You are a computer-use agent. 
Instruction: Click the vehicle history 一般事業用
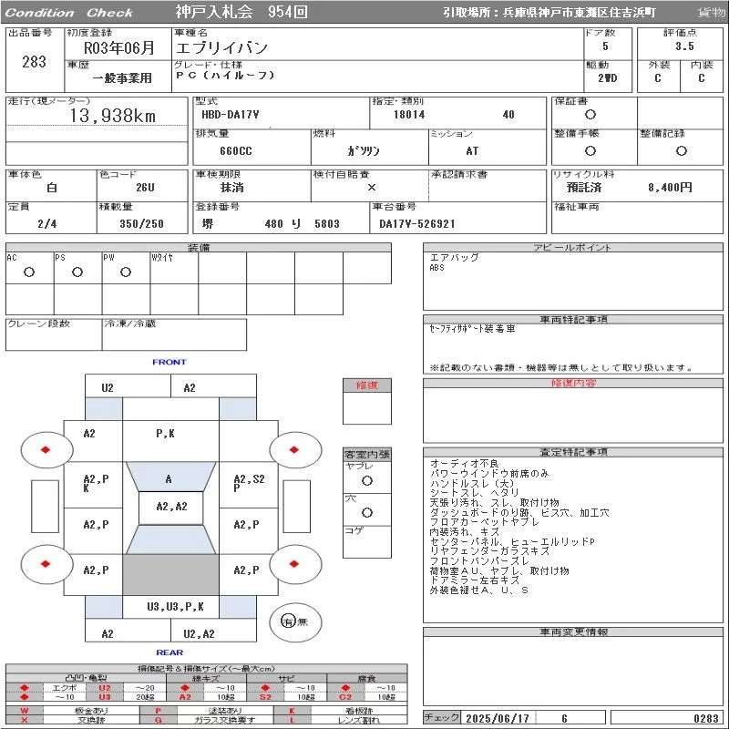(122, 77)
